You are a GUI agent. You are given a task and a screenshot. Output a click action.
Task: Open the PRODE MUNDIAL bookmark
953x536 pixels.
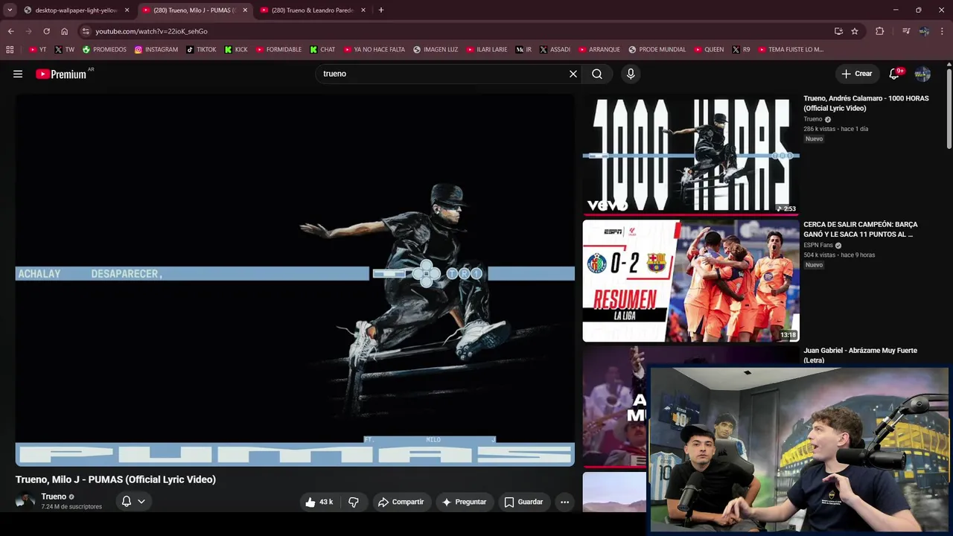click(657, 50)
